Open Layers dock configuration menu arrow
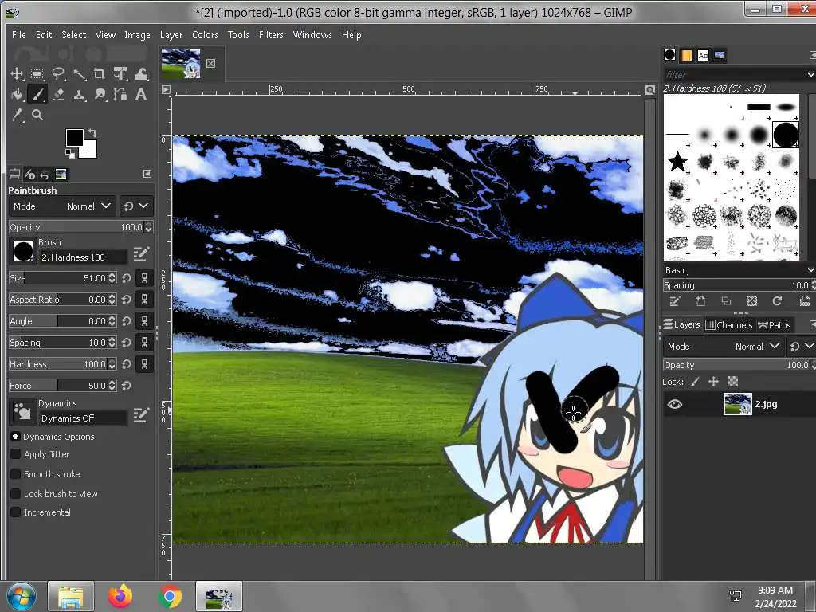This screenshot has width=816, height=612. [812, 325]
